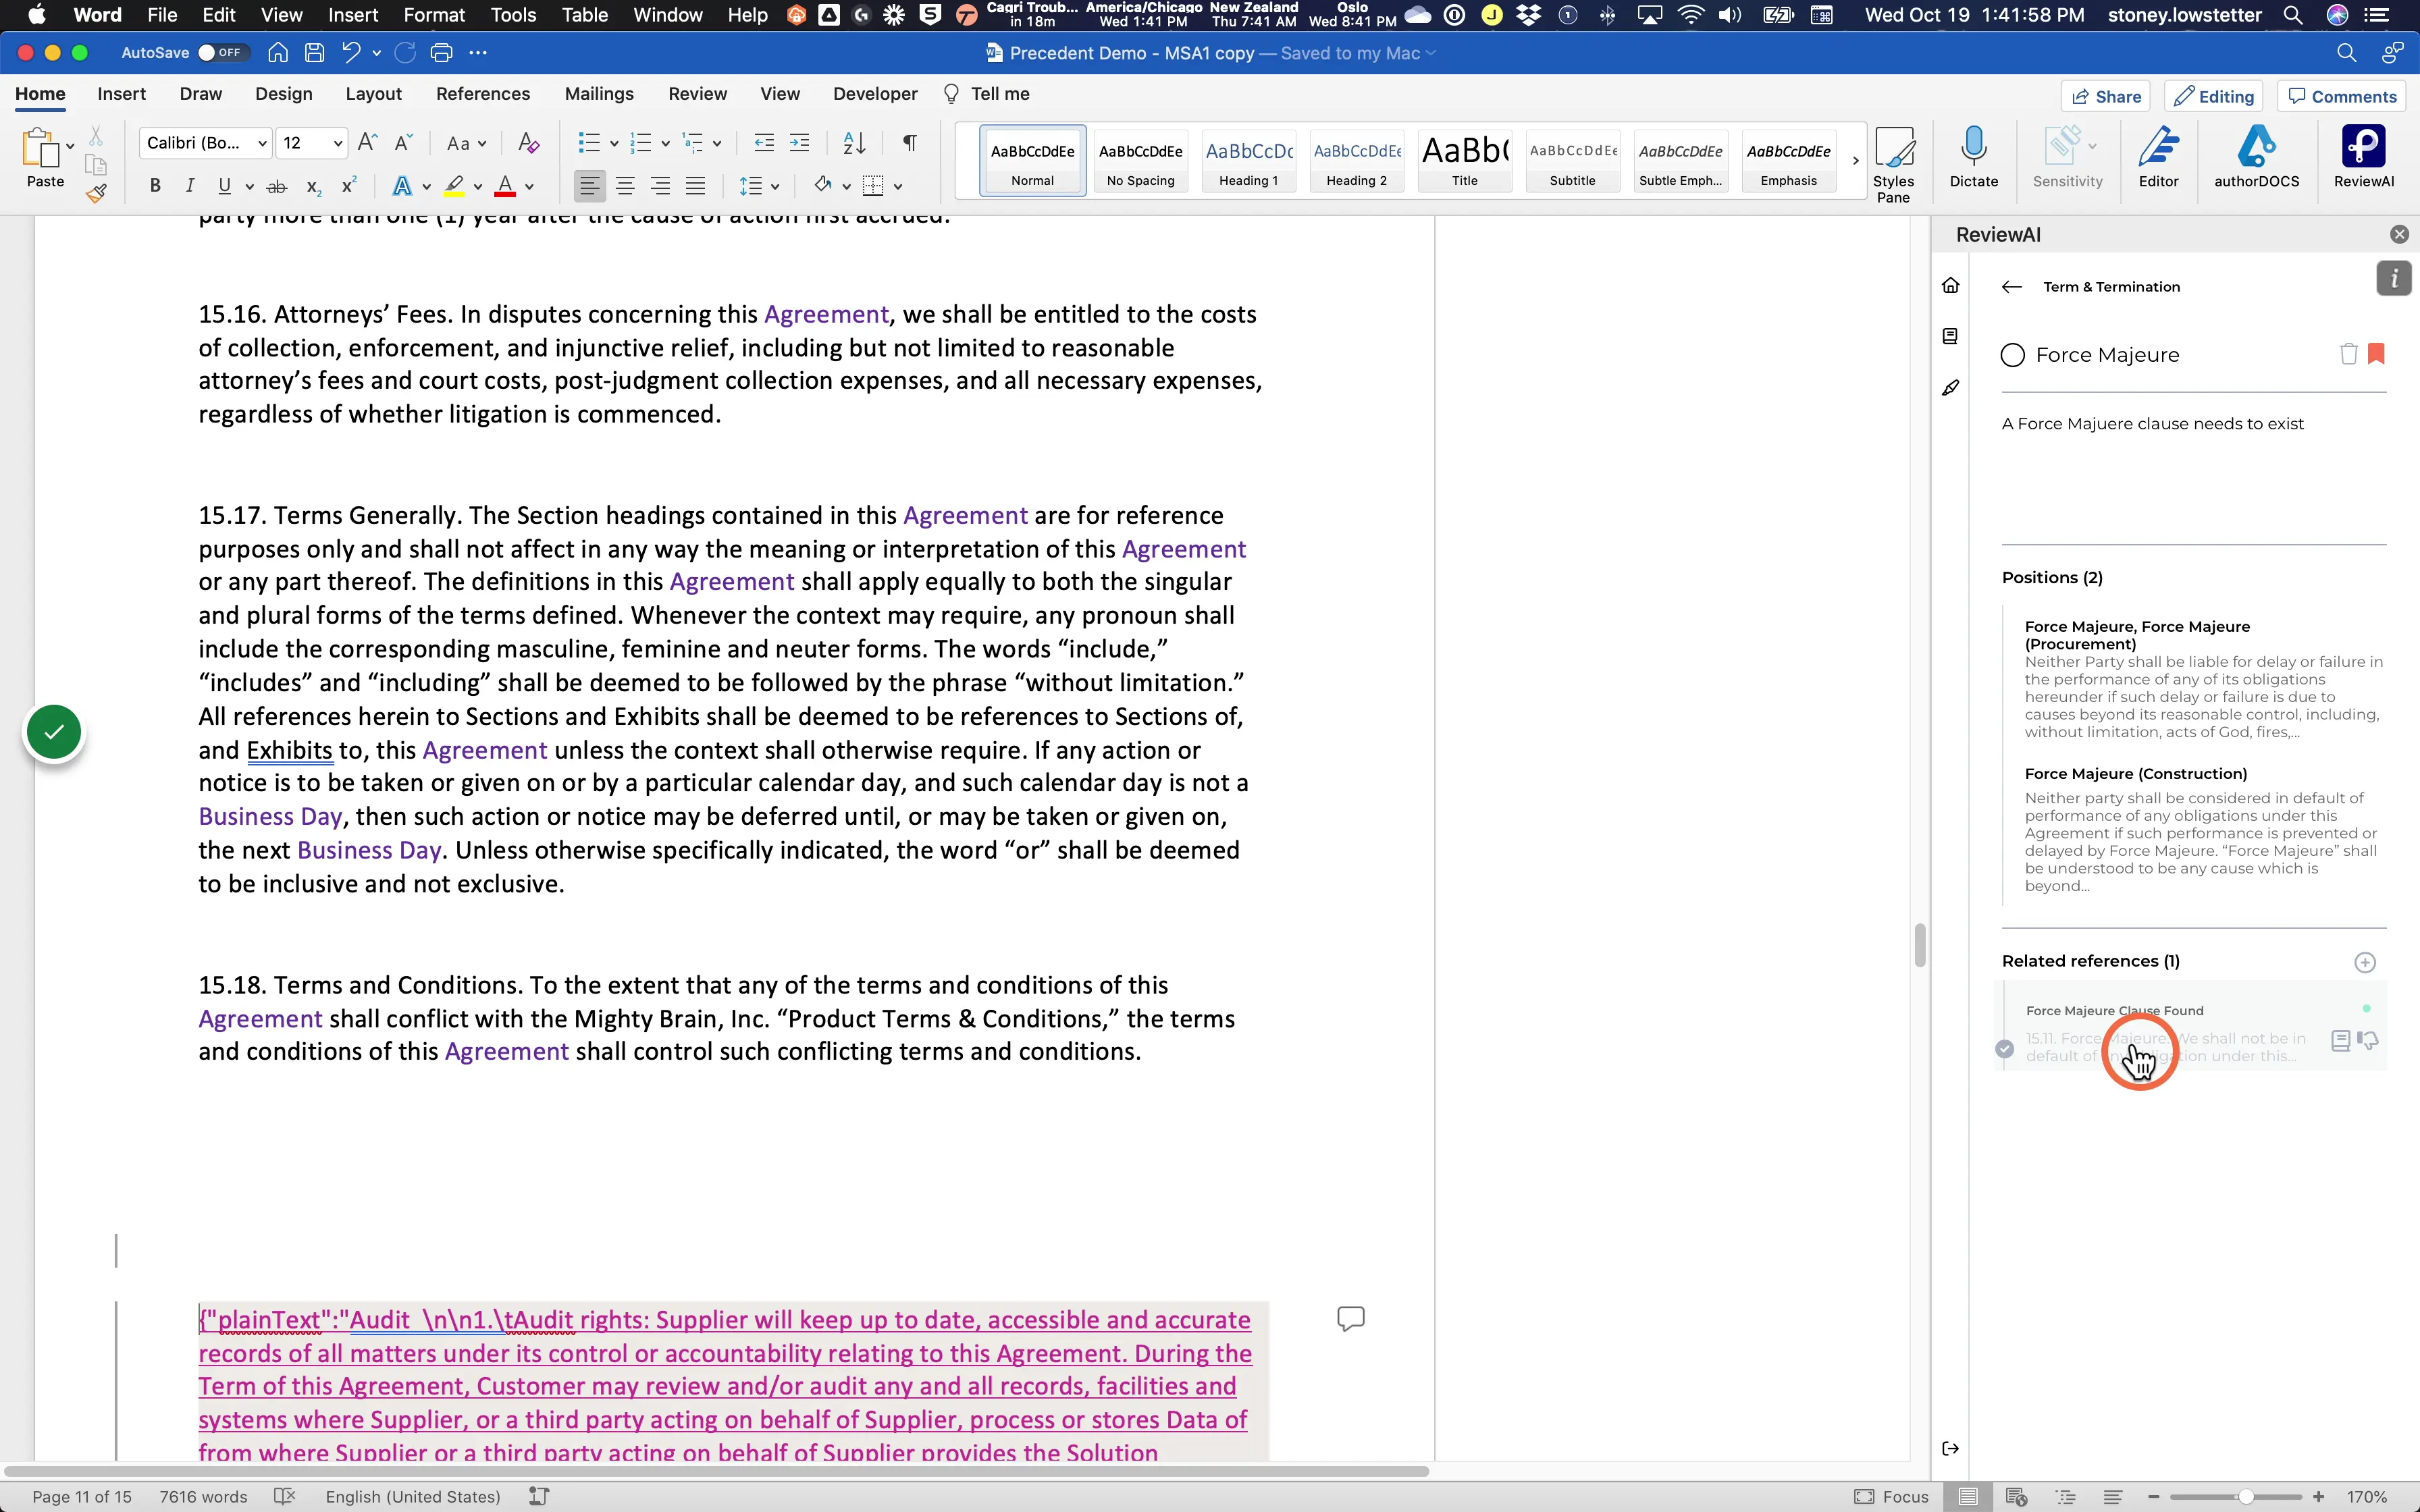Show paragraph marks with pilcrow icon
Screen dimensions: 2420x1512
click(x=909, y=143)
